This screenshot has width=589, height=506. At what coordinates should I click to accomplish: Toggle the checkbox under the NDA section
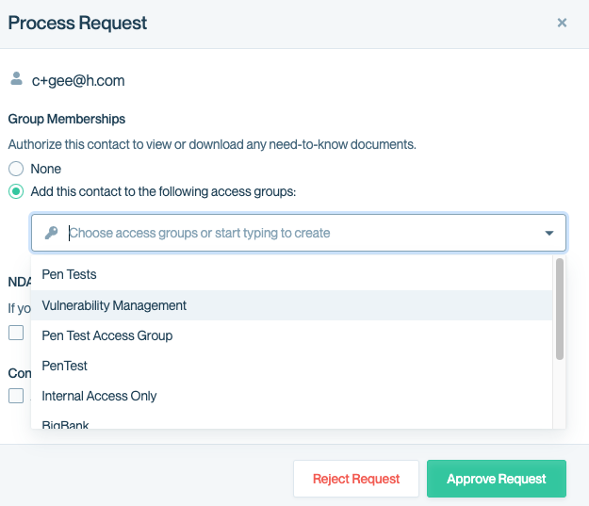point(16,332)
